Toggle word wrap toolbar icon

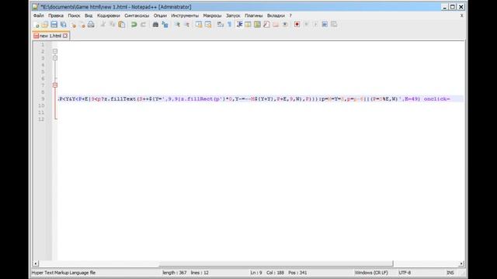click(x=221, y=24)
